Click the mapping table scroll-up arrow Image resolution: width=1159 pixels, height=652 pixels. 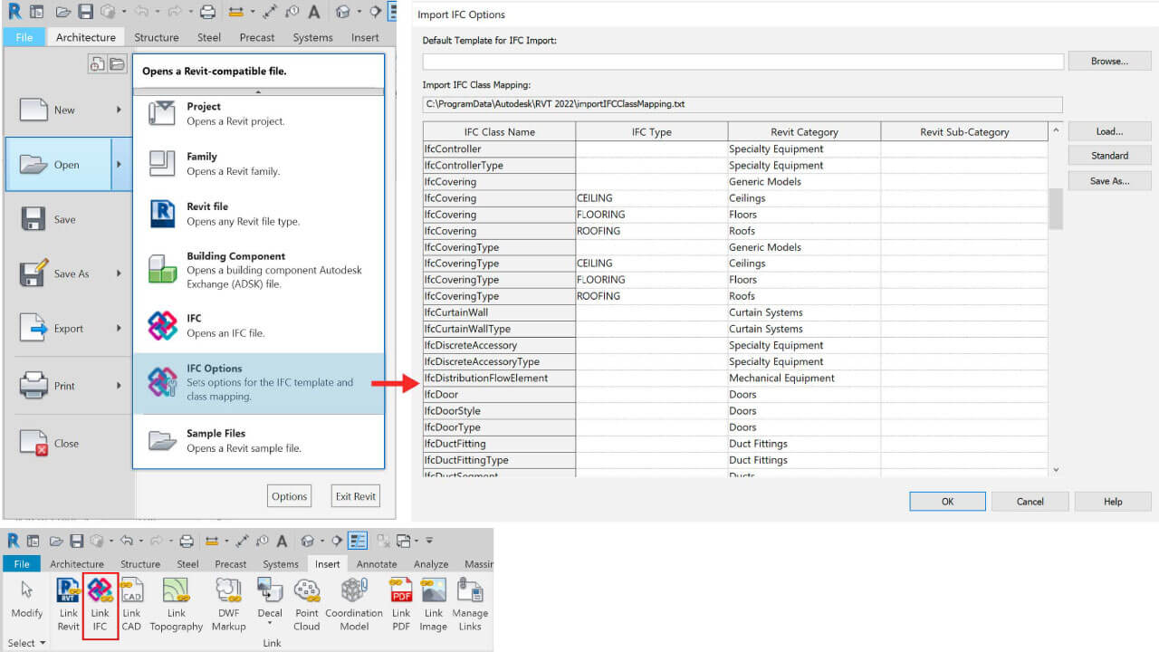1056,131
